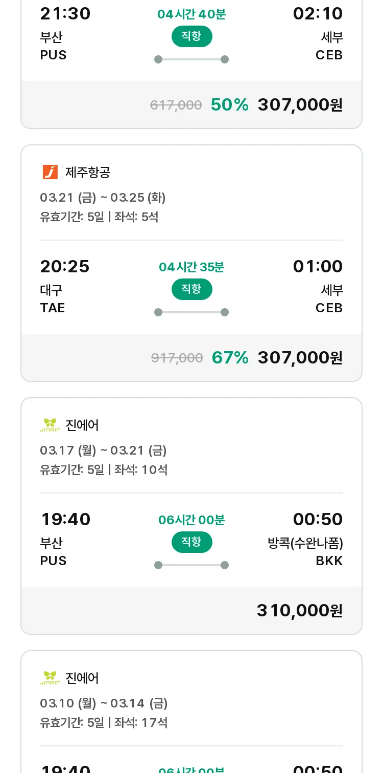Select the 03.21 (금) ~ 03.25 (화) date range

click(x=103, y=198)
